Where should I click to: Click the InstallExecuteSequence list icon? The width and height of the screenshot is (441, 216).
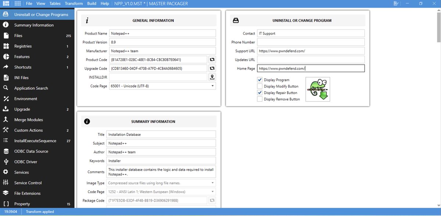(x=6, y=141)
